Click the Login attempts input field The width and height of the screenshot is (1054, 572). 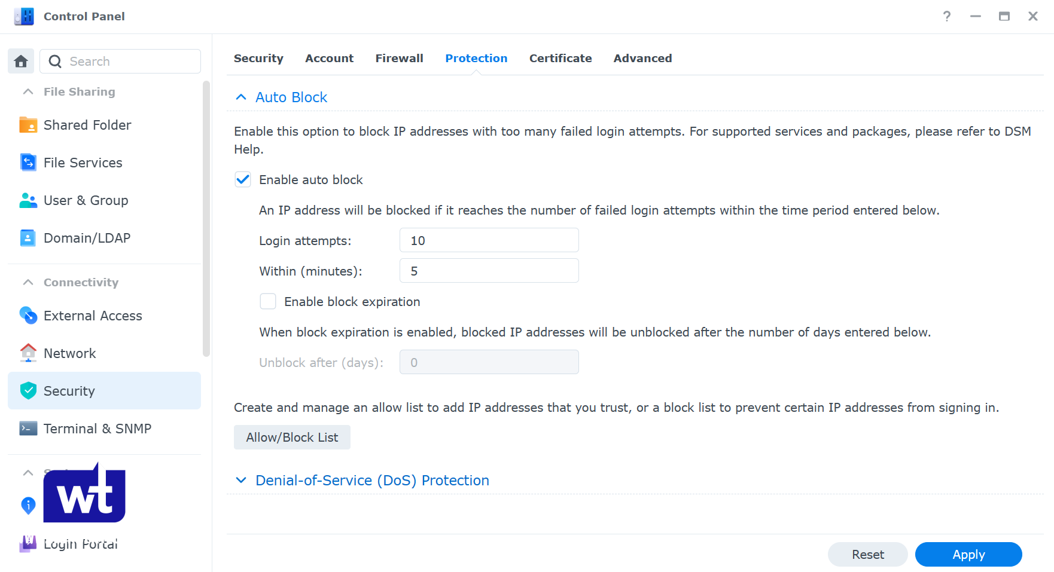tap(489, 240)
